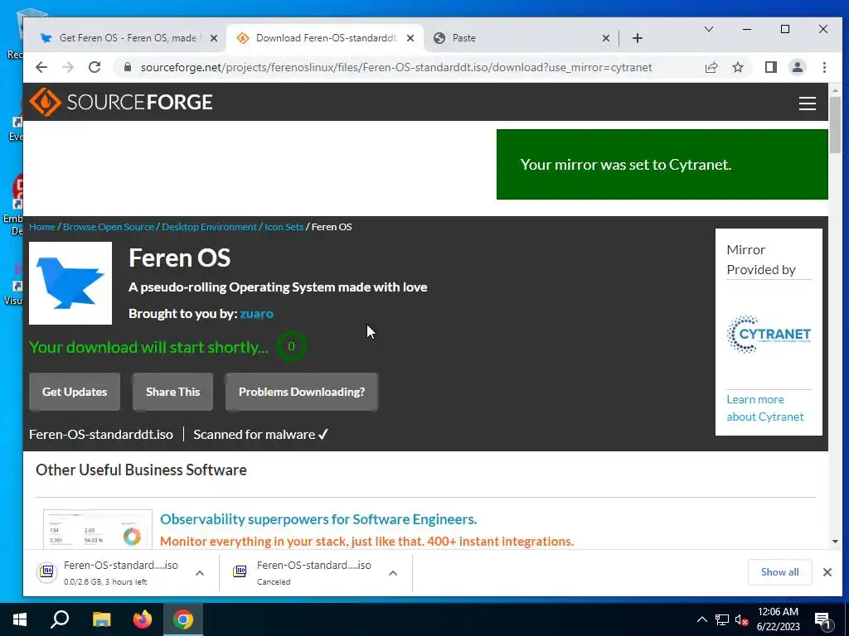
Task: Click the page scrollbar down arrow
Action: coord(835,542)
